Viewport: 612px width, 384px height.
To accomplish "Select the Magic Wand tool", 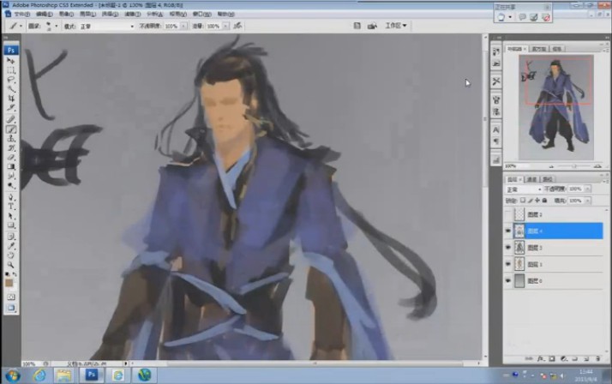I will (x=11, y=89).
